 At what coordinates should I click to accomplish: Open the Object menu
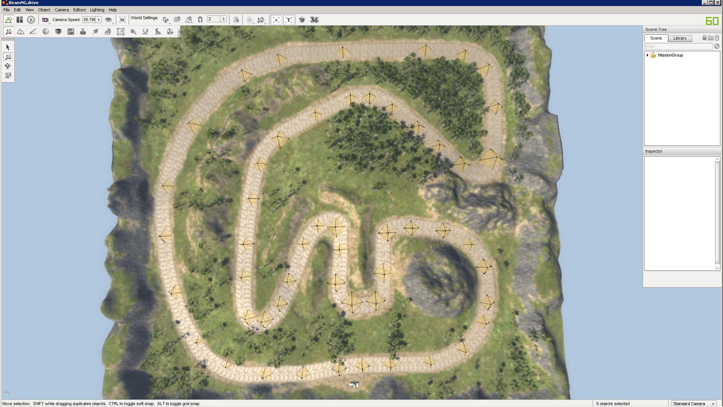tap(44, 10)
